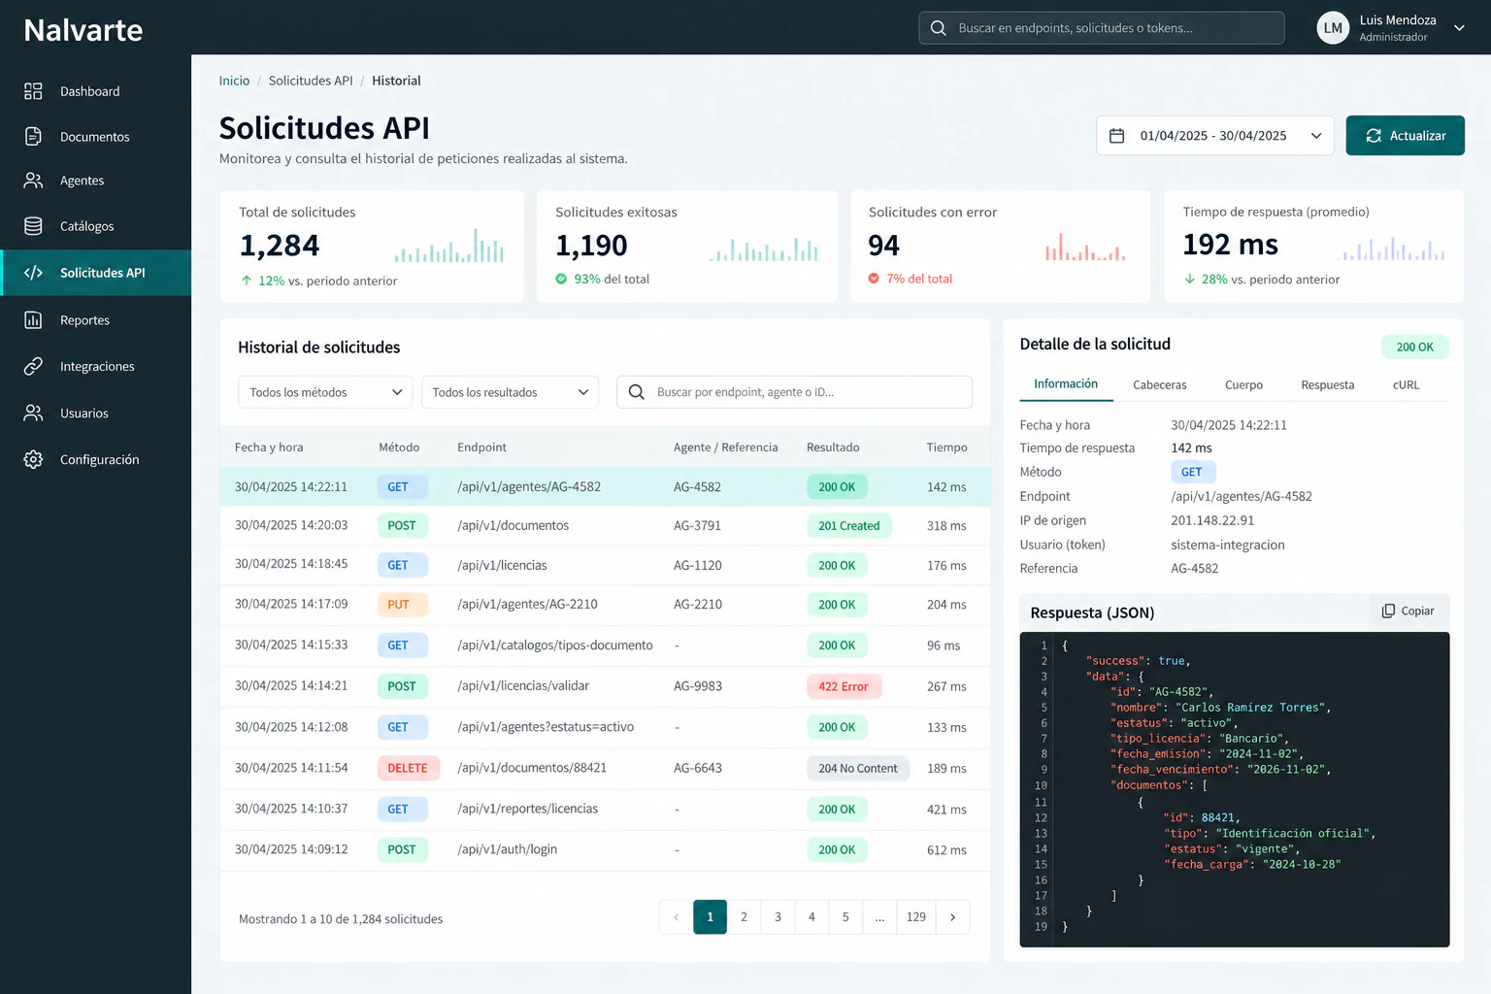The image size is (1491, 994).
Task: Click Solicitudes API in breadcrumb
Action: tap(311, 81)
